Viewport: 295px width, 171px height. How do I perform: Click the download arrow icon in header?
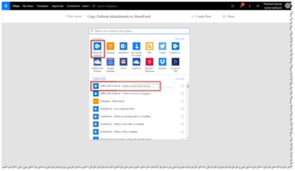click(x=250, y=6)
